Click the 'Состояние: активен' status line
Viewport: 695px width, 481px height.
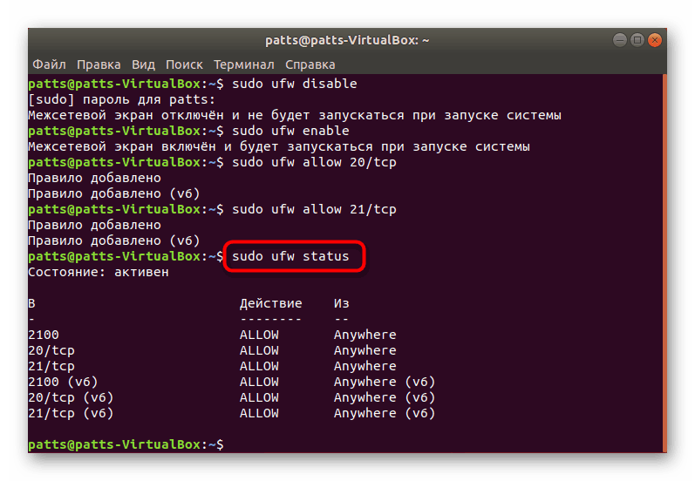[x=99, y=272]
